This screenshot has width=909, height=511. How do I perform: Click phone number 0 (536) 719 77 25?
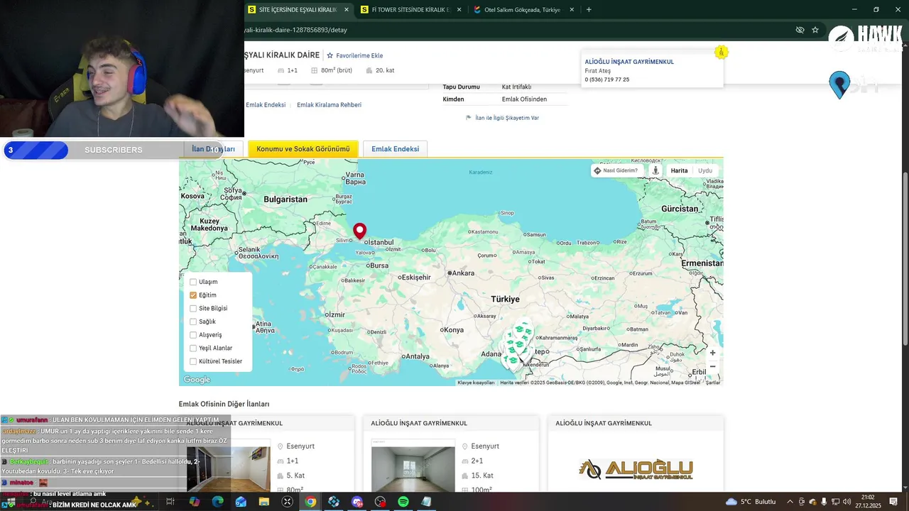click(606, 79)
